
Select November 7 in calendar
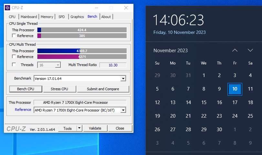pos(188,89)
